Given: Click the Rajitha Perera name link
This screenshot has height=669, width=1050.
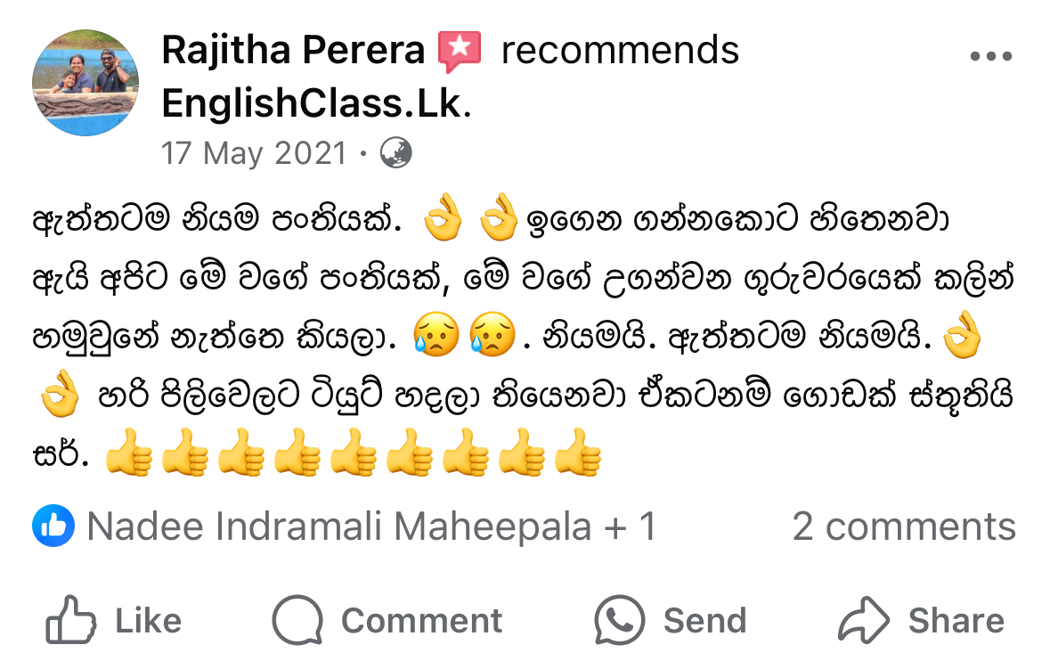Looking at the screenshot, I should coord(293,51).
